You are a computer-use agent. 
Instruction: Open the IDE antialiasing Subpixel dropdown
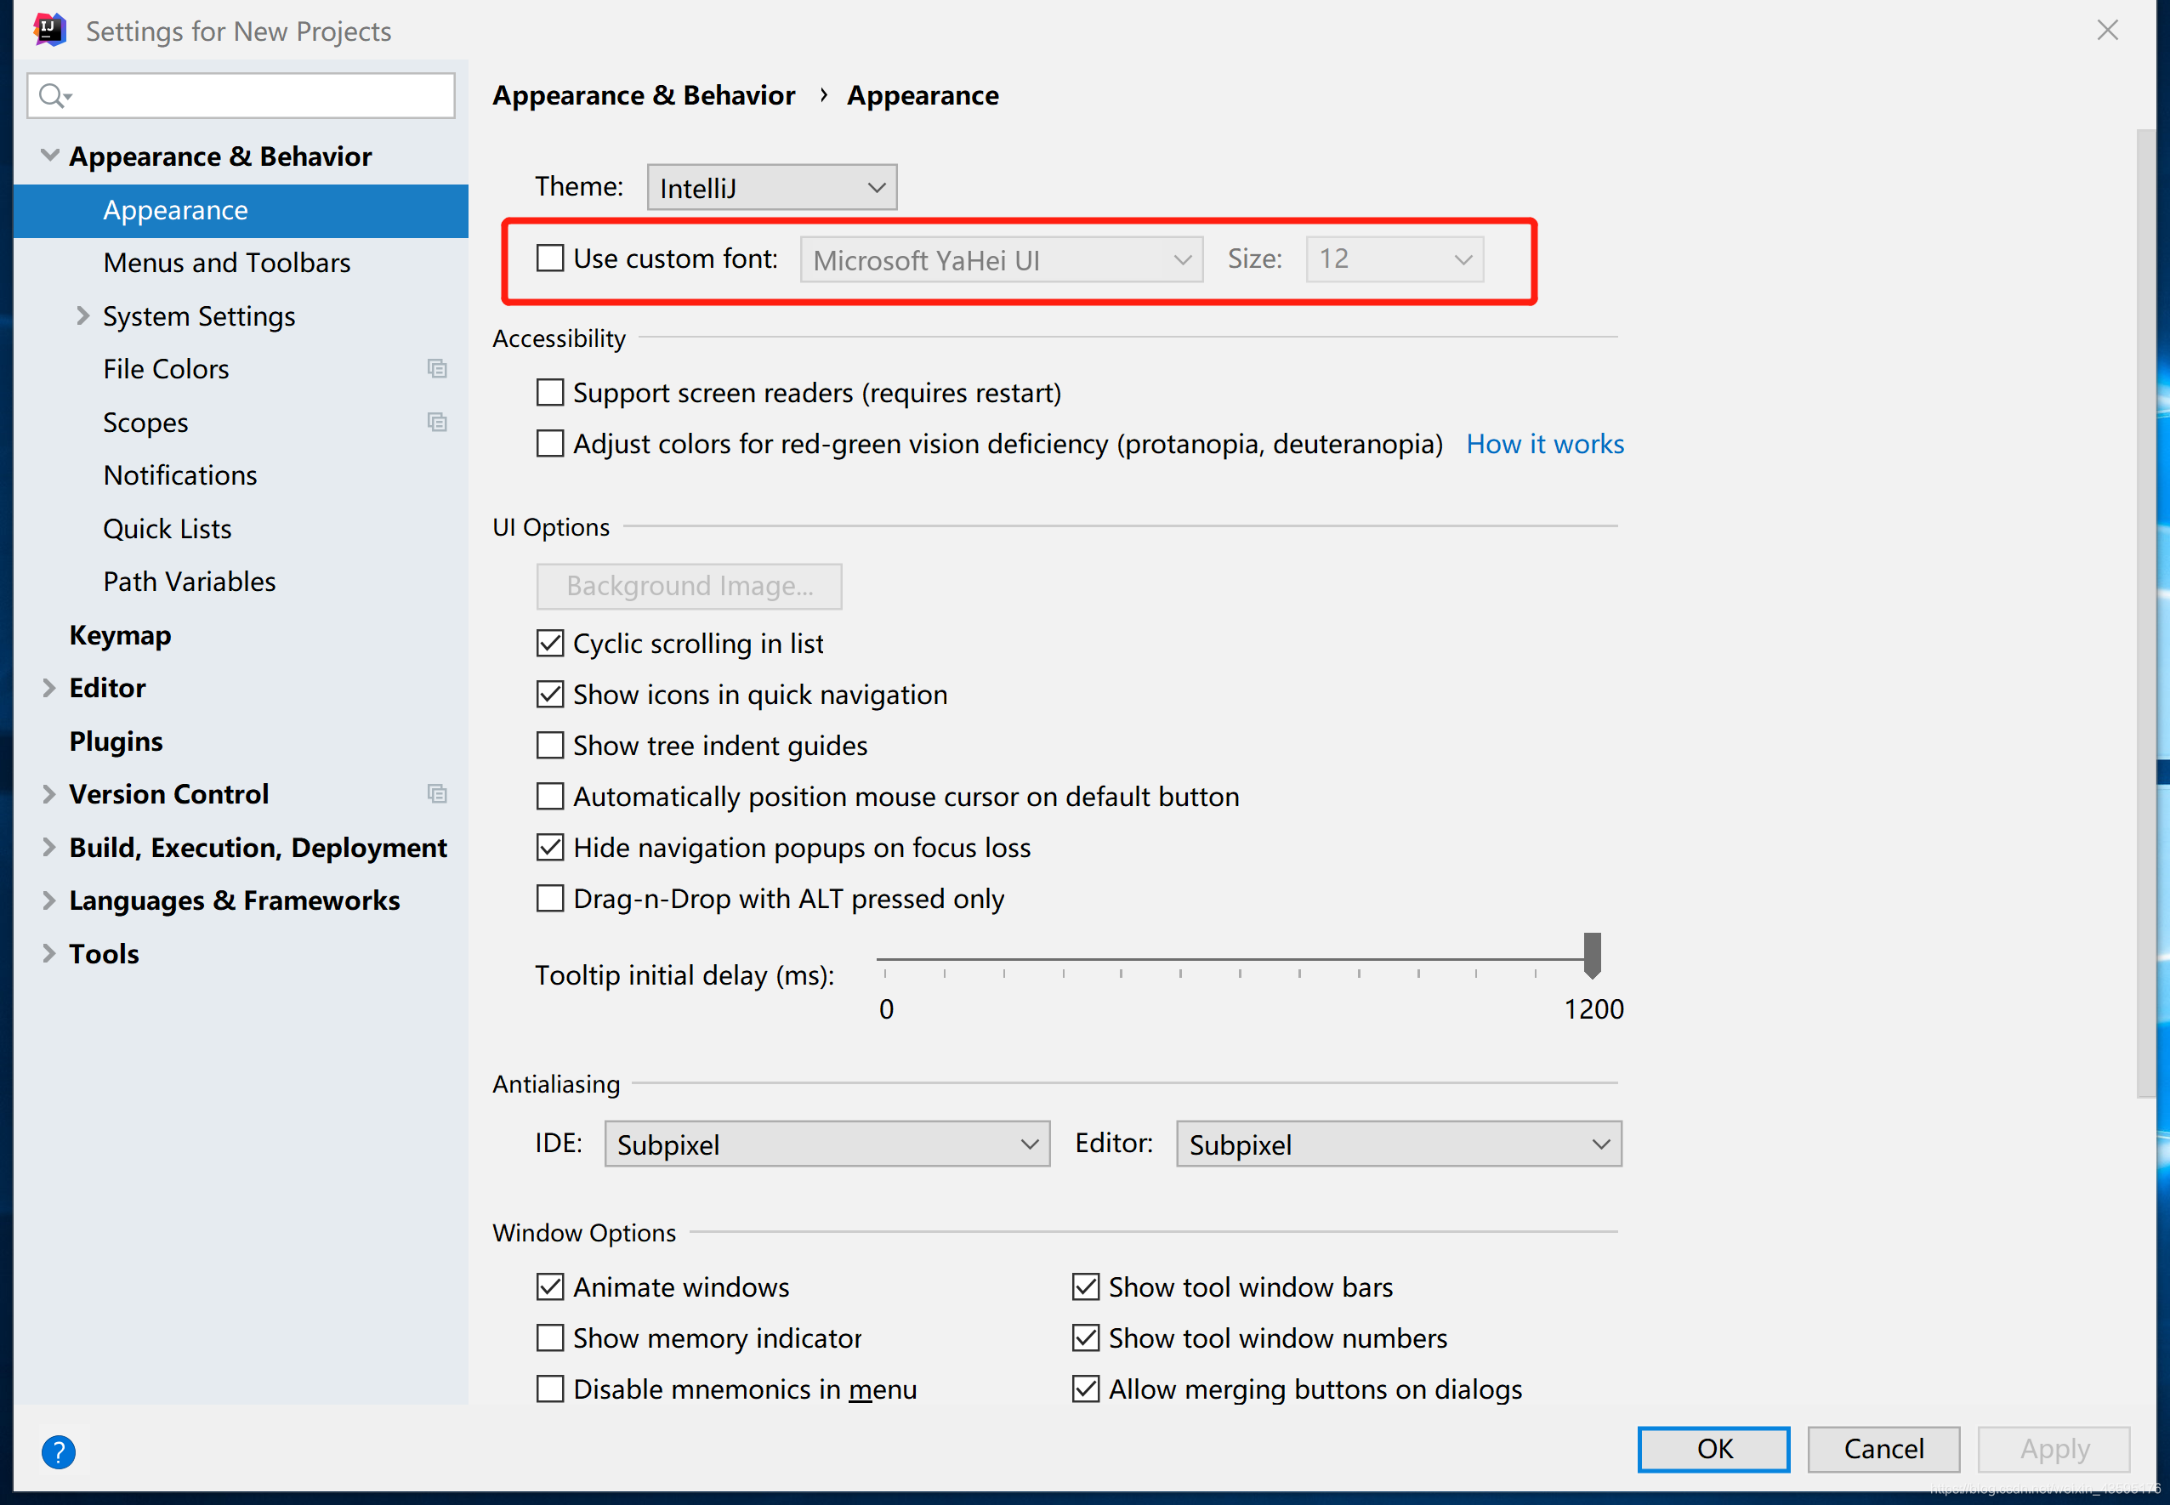(x=827, y=1143)
